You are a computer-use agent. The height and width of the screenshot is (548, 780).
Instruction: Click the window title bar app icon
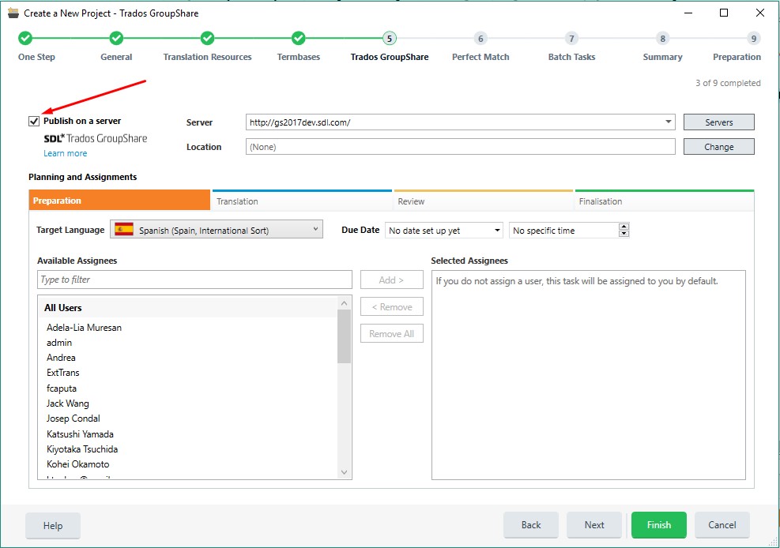[x=13, y=13]
